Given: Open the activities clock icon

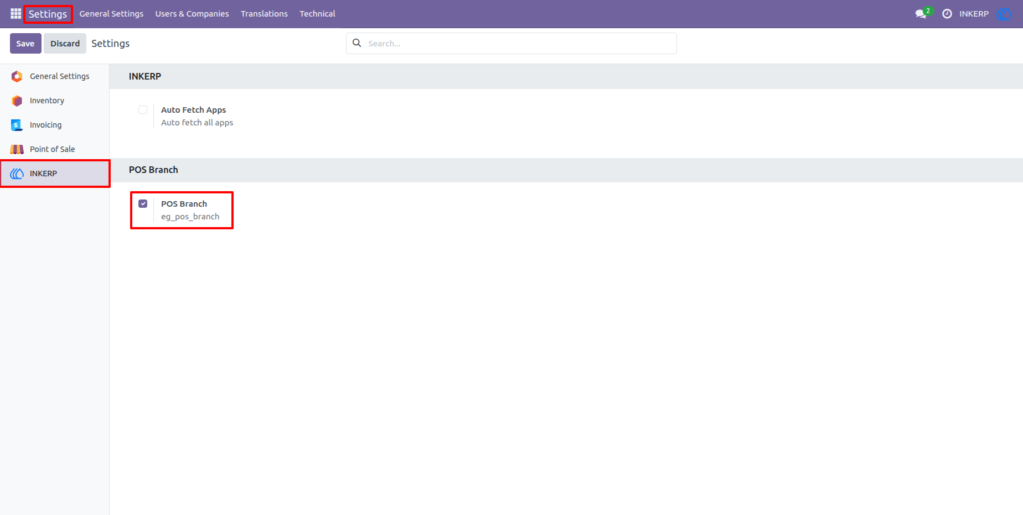Looking at the screenshot, I should coord(947,14).
